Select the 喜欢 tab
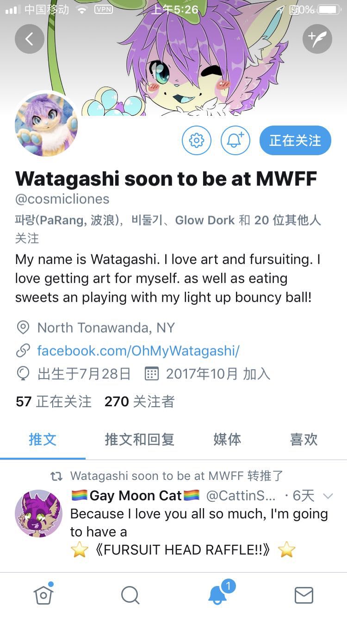347x618 pixels. (x=304, y=439)
